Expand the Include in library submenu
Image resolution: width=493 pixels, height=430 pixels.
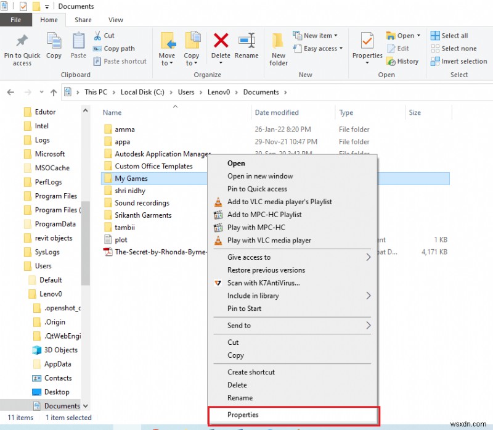point(369,296)
